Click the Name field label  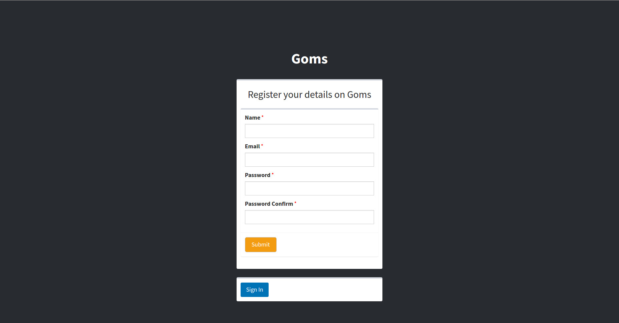(x=252, y=118)
